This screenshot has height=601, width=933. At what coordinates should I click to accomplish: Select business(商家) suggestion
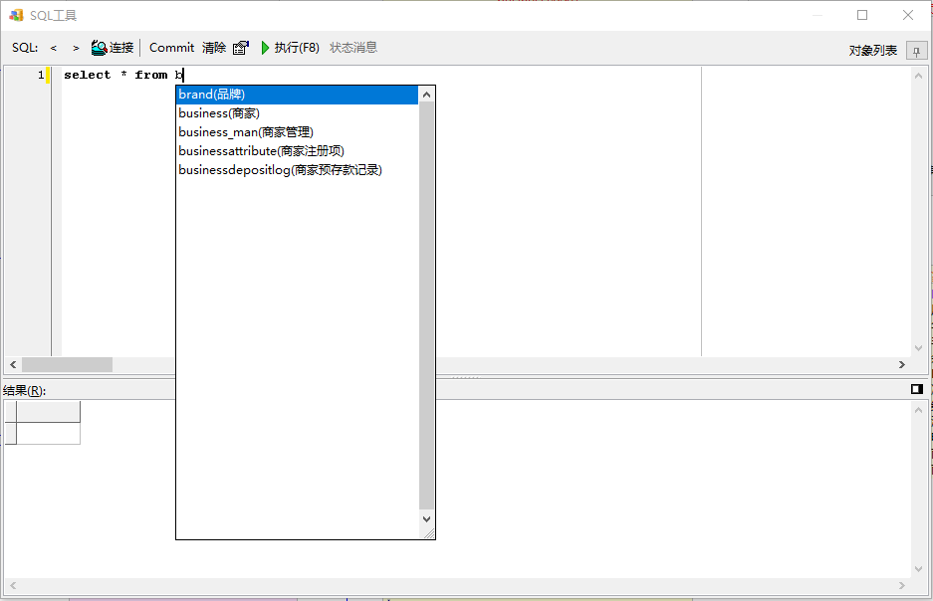point(298,113)
